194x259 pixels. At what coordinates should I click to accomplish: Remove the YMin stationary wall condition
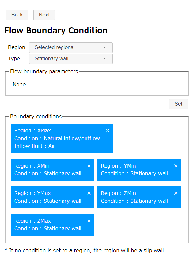tap(176, 166)
